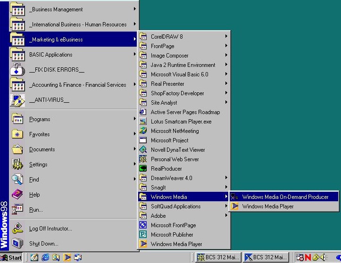Expand the _Accounting & Finance - Financial Services arrow
The image size is (341, 263).
point(134,84)
